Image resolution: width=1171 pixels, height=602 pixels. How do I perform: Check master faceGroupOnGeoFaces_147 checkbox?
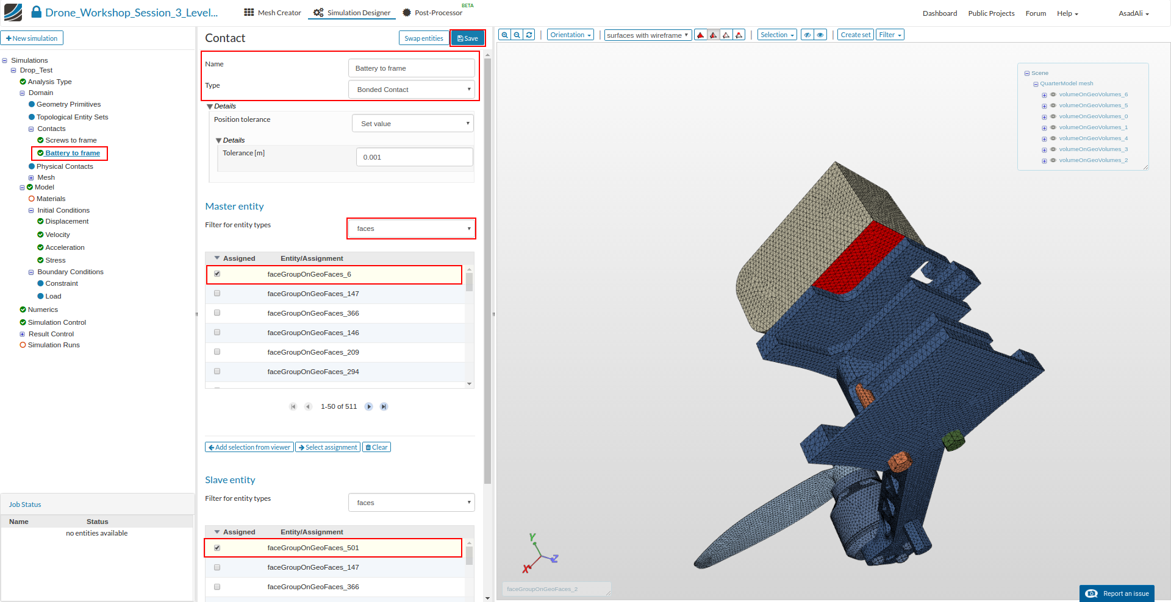point(217,294)
